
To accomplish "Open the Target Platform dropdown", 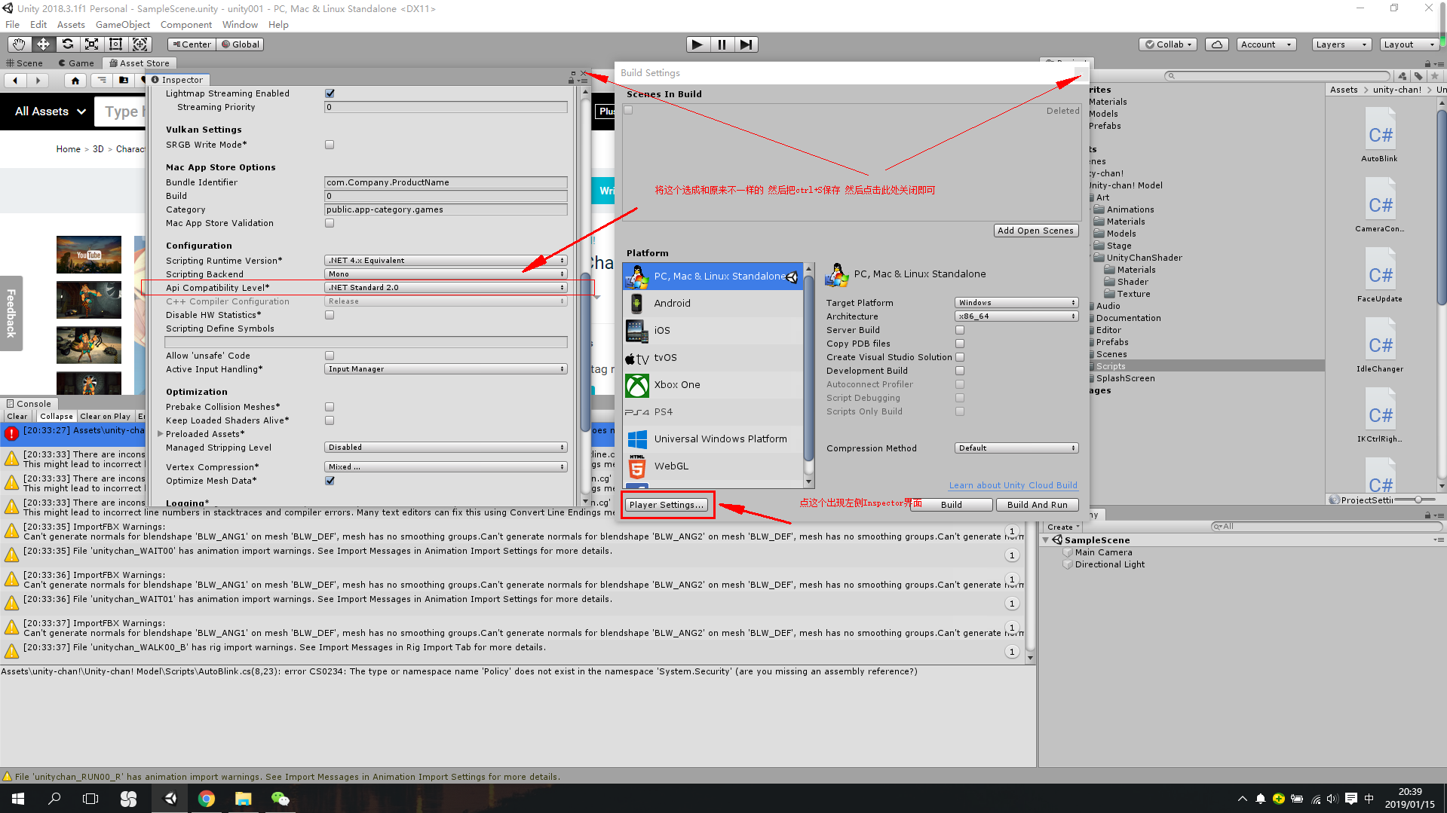I will tap(1016, 302).
